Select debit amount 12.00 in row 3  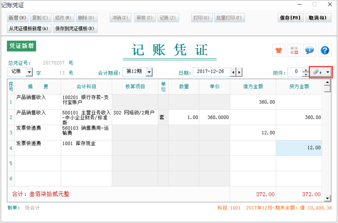[x=253, y=133]
